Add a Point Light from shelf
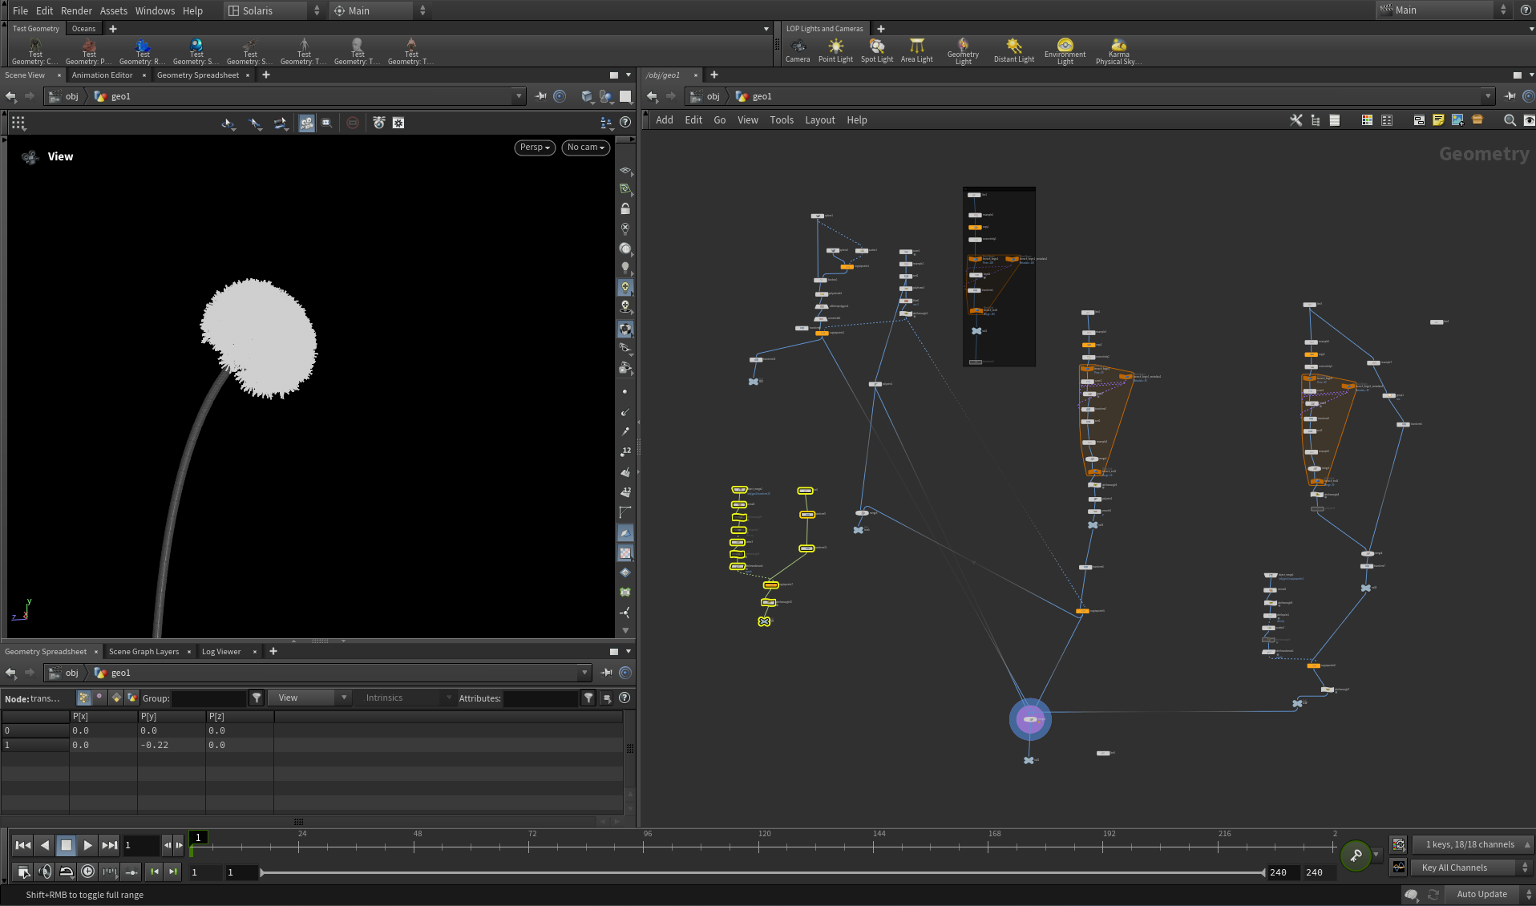The height and width of the screenshot is (906, 1536). click(835, 51)
